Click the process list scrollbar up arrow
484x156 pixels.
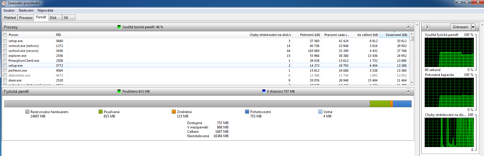point(411,34)
